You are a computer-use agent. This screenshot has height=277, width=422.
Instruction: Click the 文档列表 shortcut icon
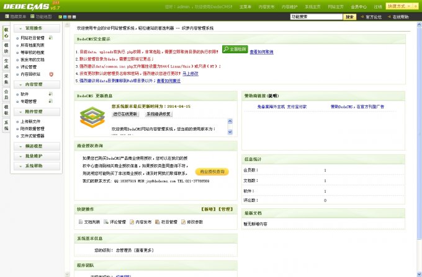(81, 222)
